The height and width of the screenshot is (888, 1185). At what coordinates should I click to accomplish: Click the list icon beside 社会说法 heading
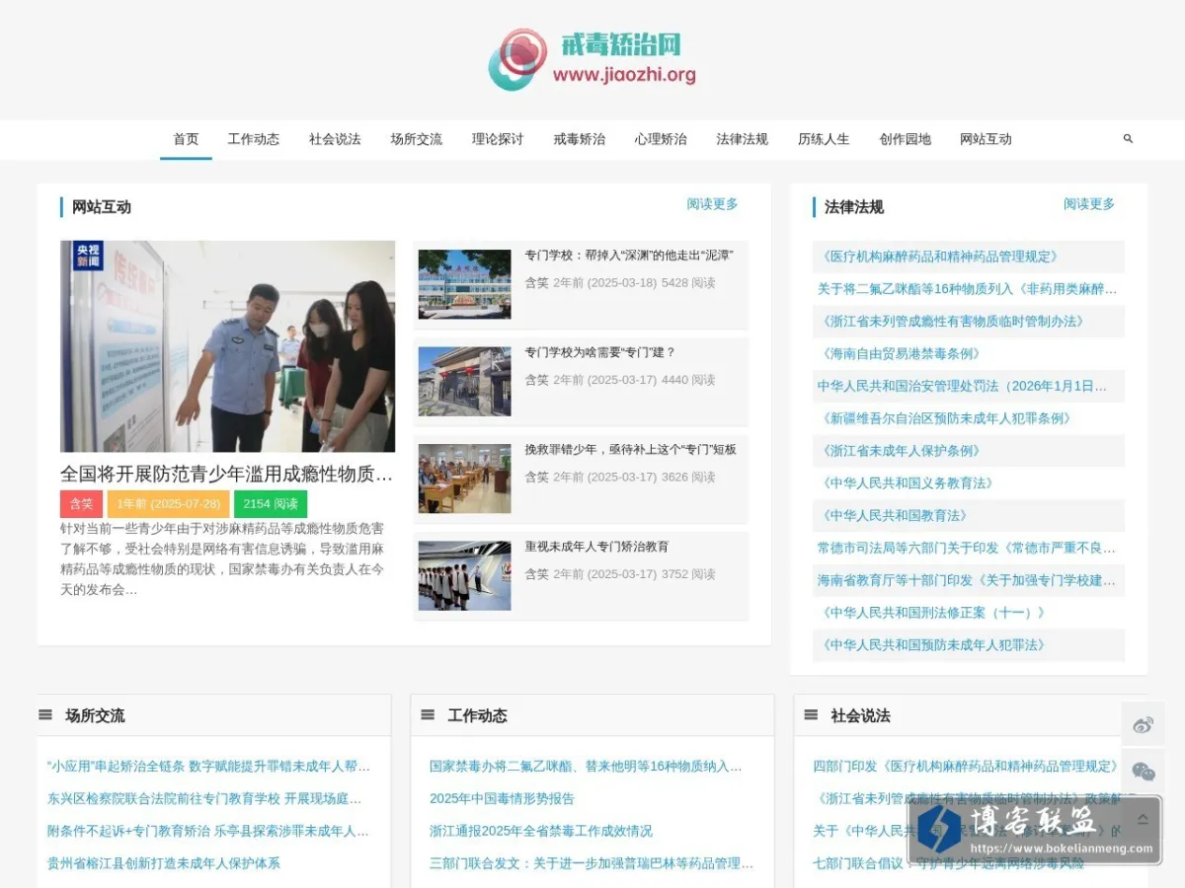[811, 715]
